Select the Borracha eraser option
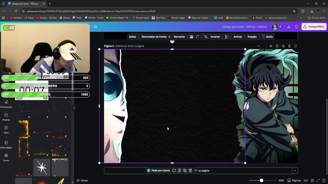This screenshot has width=328, height=184. 179,37
